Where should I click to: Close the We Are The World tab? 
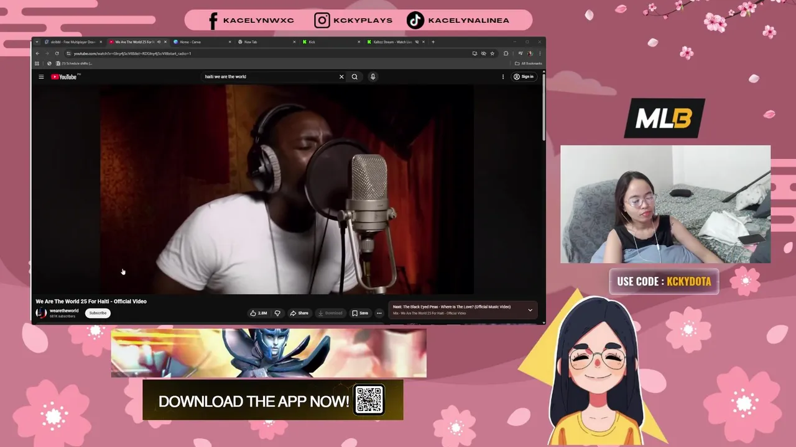[165, 42]
